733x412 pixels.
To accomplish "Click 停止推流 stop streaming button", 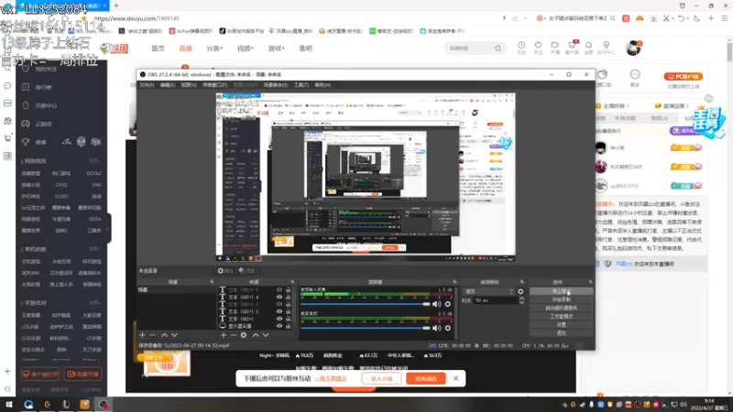I will click(561, 291).
